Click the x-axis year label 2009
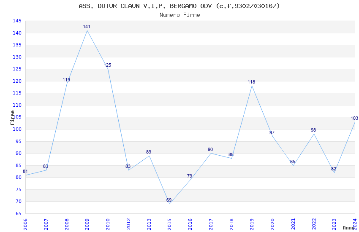Screen dimensions: 359x232 click(87, 224)
